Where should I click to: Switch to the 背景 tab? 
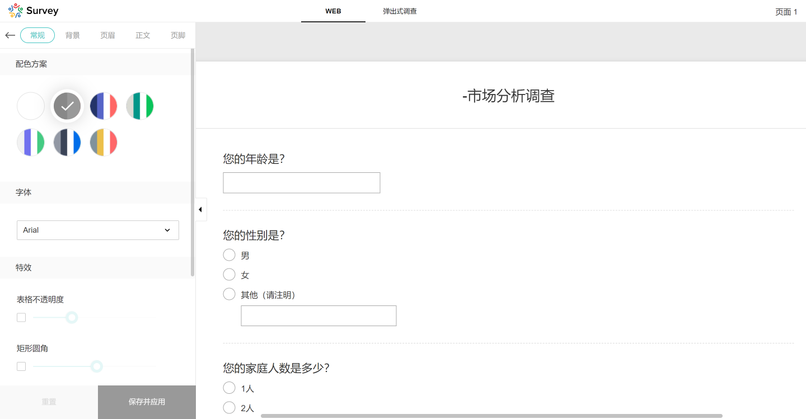pyautogui.click(x=73, y=35)
